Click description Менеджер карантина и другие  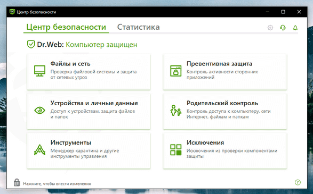click(x=85, y=150)
